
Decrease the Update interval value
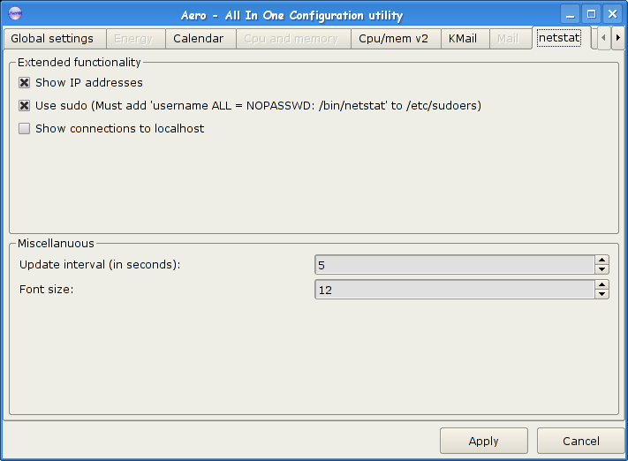602,269
